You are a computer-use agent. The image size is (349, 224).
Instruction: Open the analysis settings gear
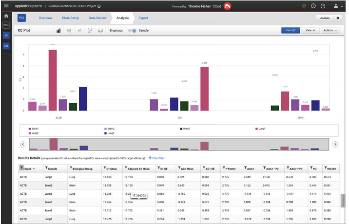tap(338, 18)
